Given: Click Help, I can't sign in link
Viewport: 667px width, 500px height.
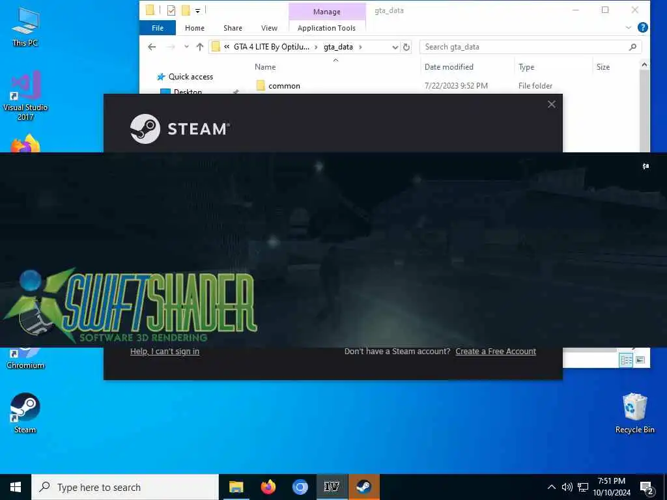Looking at the screenshot, I should click(165, 351).
